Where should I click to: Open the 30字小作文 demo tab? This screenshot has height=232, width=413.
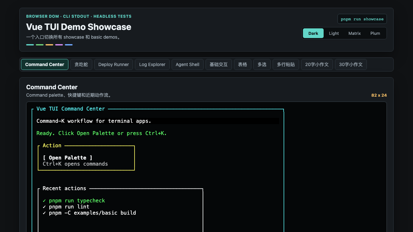point(351,64)
